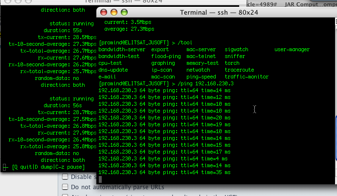The width and height of the screenshot is (337, 196).
Task: Select 'rx-10-second-average: 26.4Mbps' line
Action: (52, 140)
